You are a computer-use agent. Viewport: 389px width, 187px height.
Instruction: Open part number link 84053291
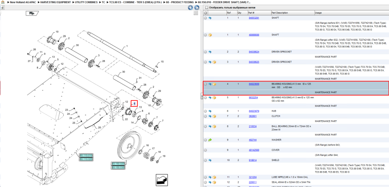pos(254,18)
